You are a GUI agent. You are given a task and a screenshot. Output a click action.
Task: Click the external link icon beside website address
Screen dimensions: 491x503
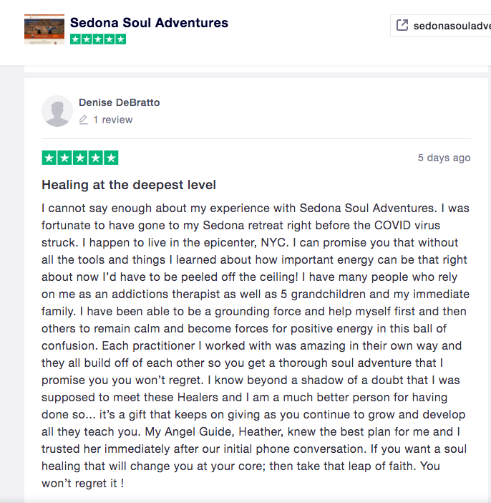(x=402, y=26)
